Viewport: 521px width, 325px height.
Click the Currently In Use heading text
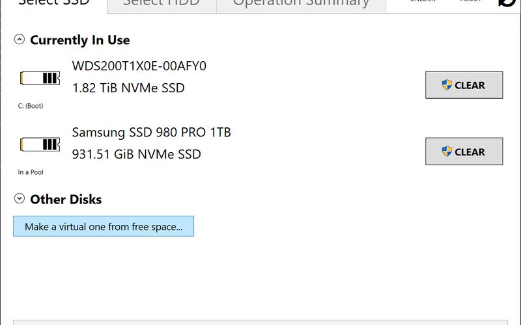[x=79, y=40]
